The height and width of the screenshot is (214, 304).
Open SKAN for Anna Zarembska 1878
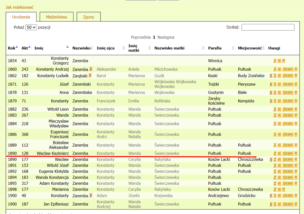pos(288,92)
